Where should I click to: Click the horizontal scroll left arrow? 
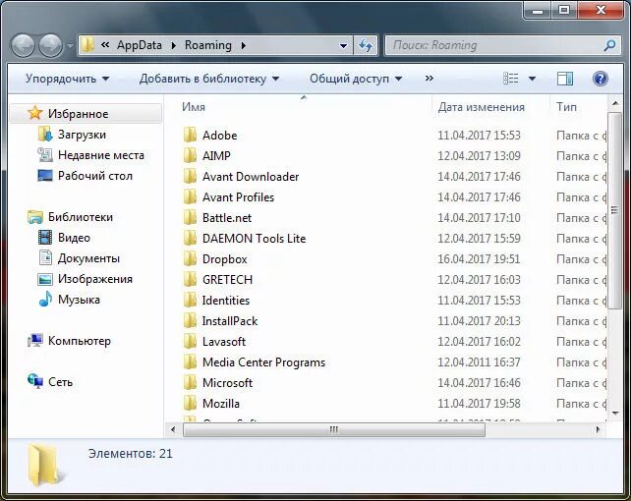(x=173, y=430)
